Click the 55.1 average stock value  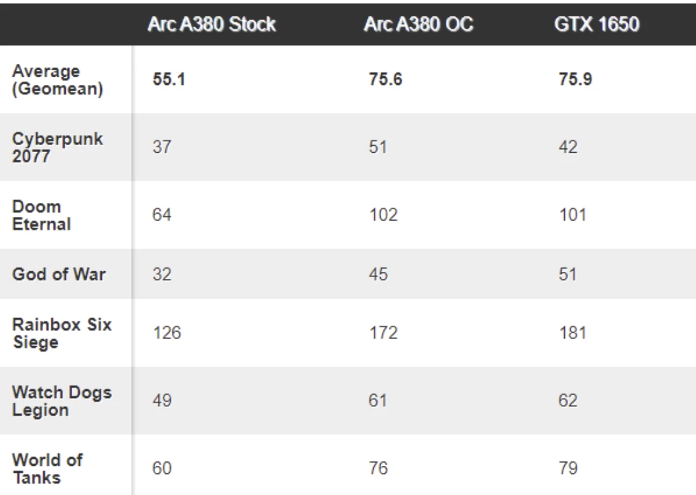pyautogui.click(x=168, y=79)
